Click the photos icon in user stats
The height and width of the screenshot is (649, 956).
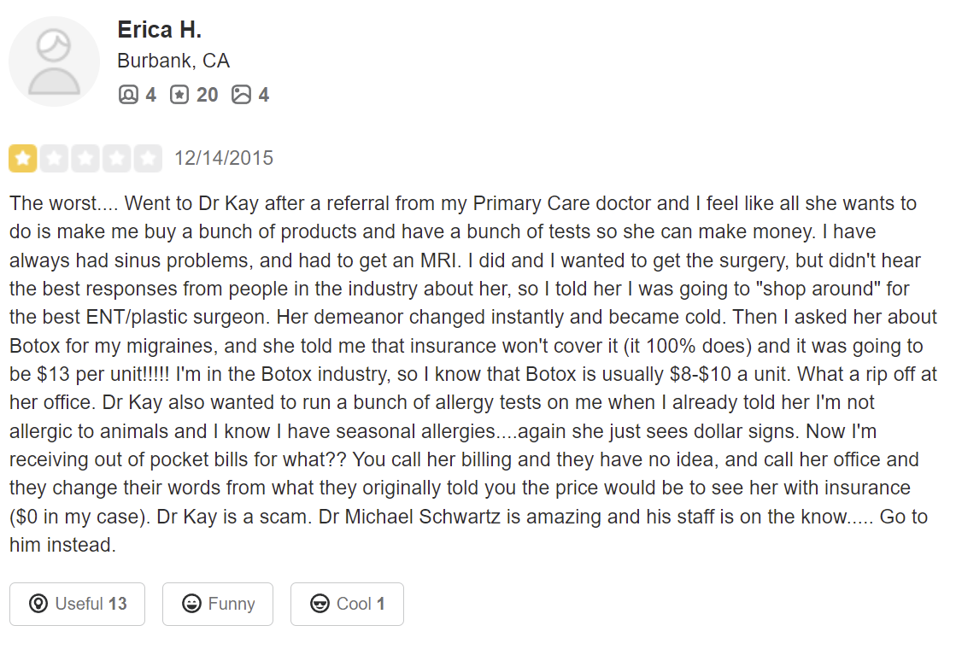[x=242, y=95]
